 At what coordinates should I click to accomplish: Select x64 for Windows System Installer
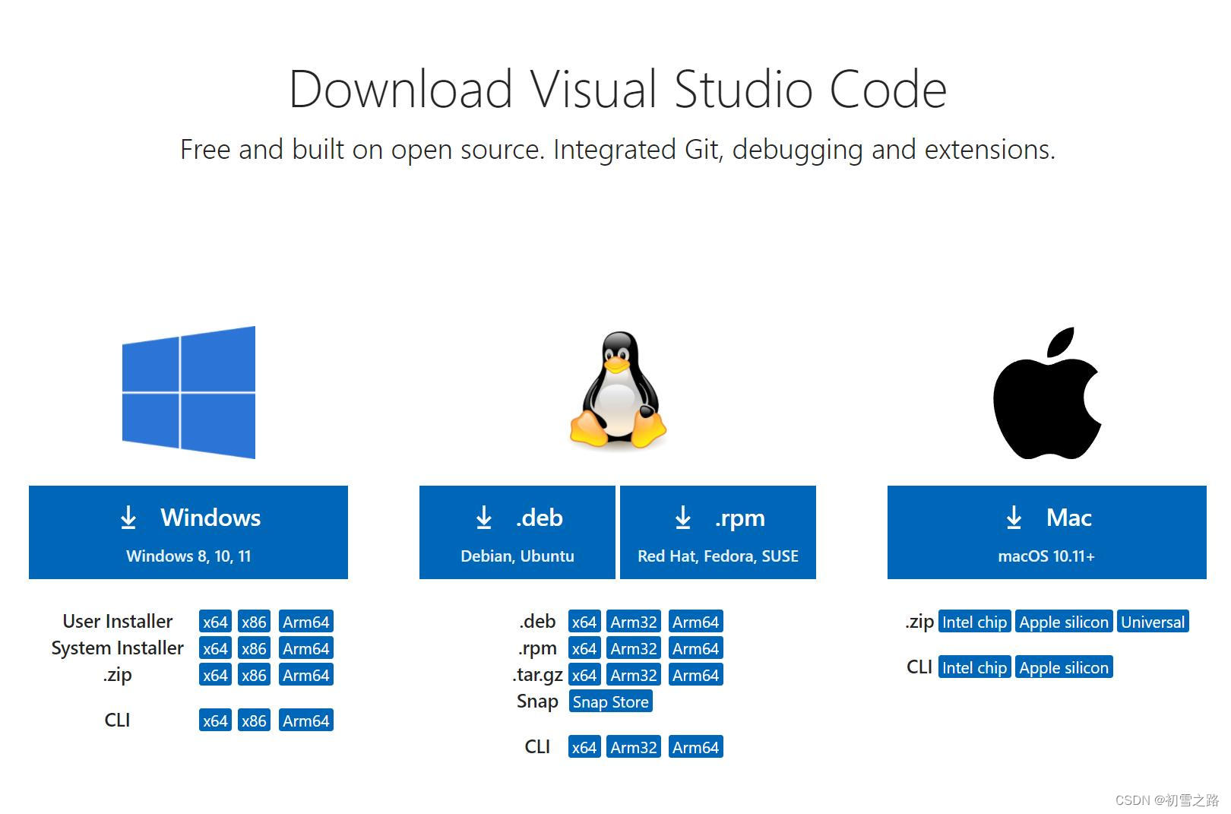pos(215,648)
